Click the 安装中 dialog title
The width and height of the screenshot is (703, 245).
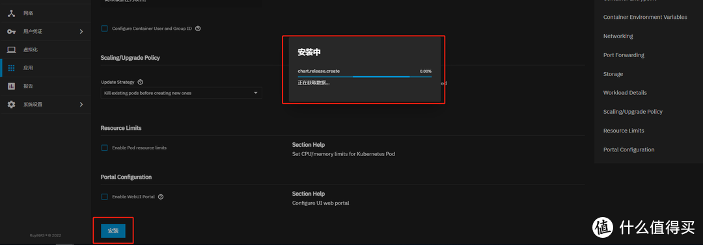pos(309,53)
